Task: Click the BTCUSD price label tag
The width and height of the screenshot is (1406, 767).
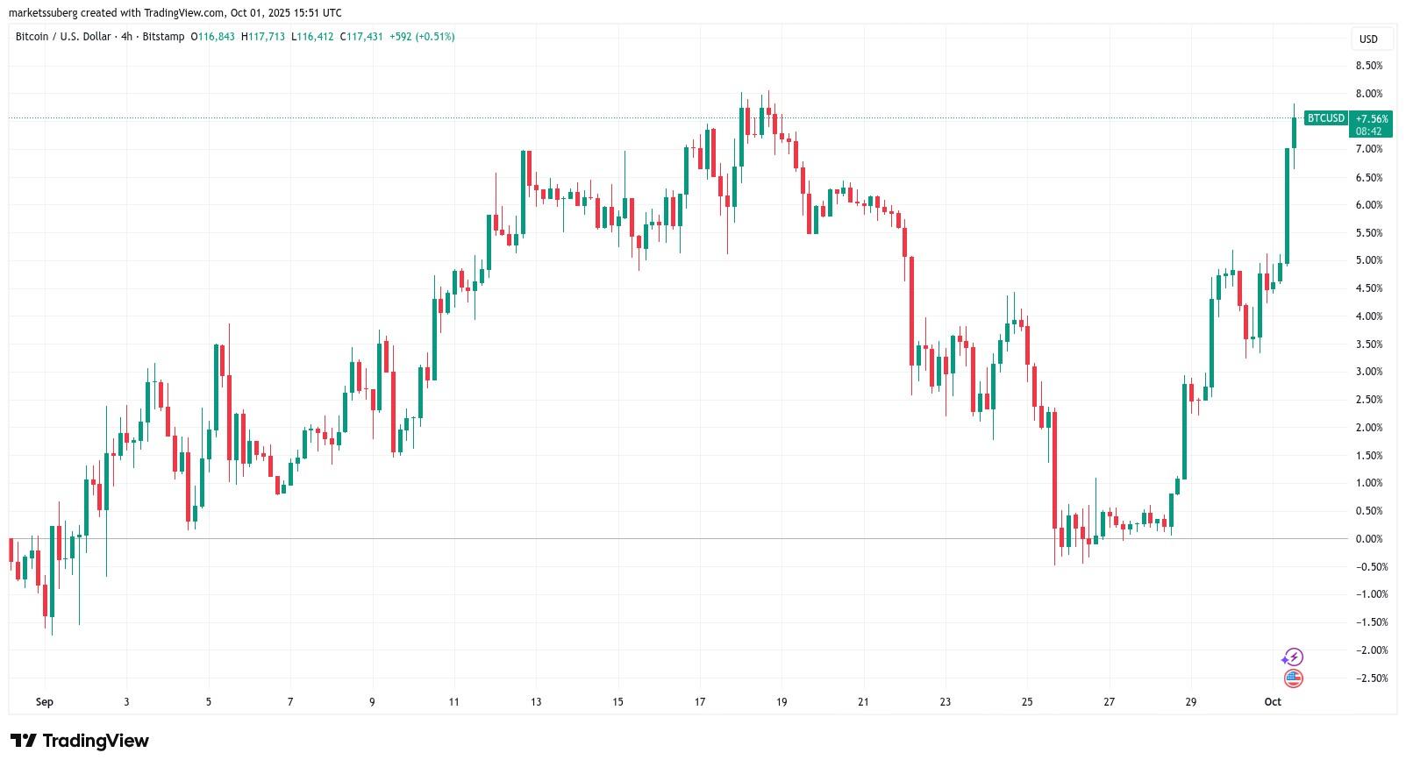Action: tap(1325, 118)
